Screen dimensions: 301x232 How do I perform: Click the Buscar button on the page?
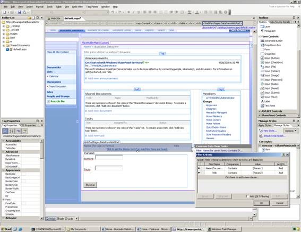(90, 185)
